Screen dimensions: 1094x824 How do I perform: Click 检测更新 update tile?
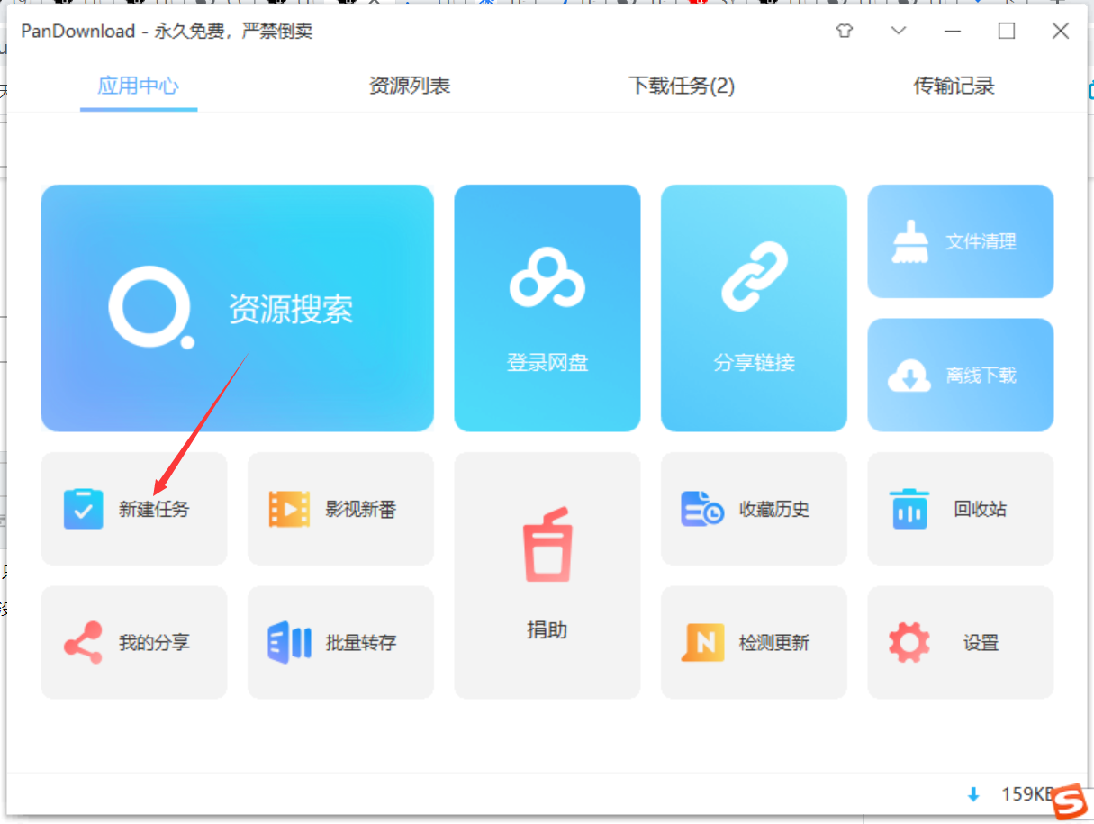[754, 642]
